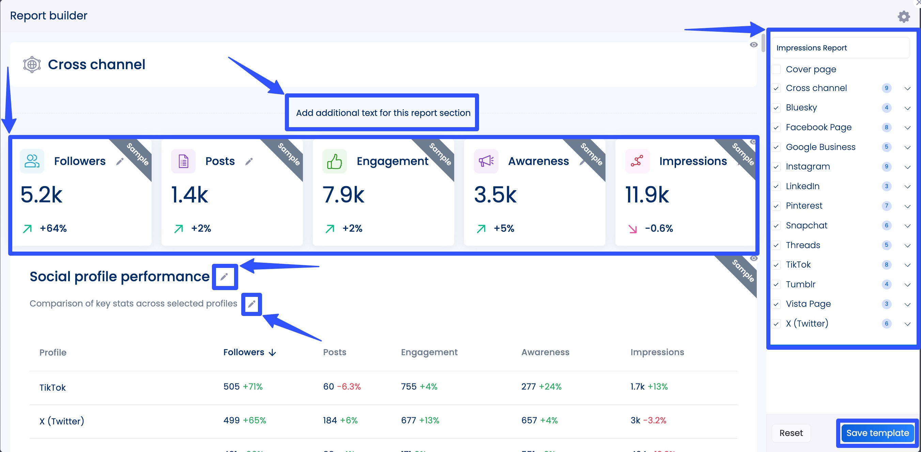Toggle the Cross channel visibility eye icon
Screen dimensions: 921x452
(x=754, y=44)
